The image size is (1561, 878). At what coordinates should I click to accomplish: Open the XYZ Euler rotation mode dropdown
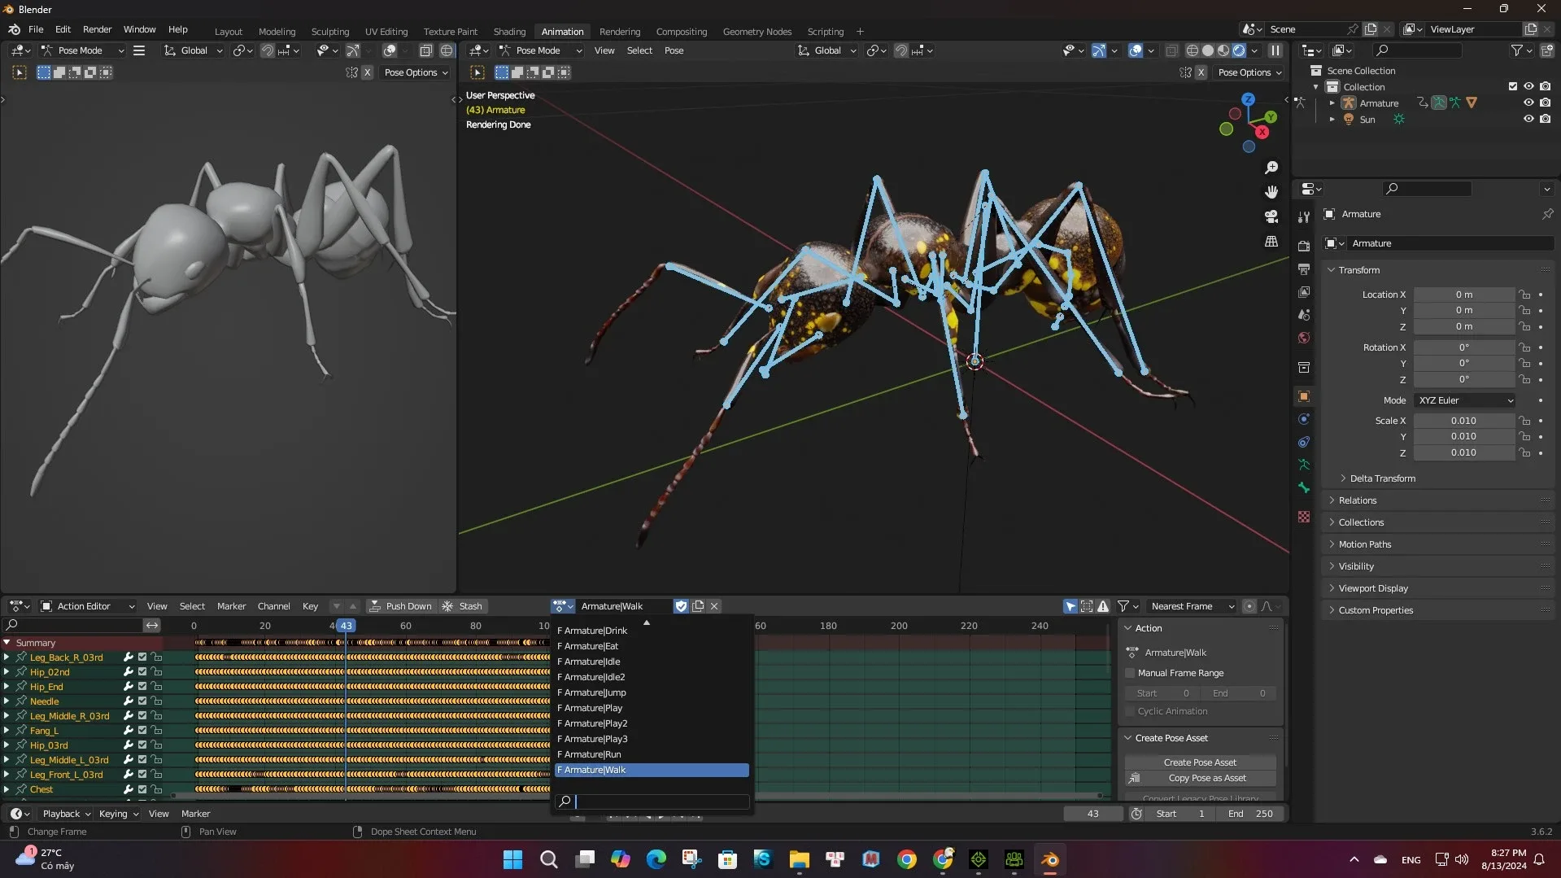tap(1465, 400)
